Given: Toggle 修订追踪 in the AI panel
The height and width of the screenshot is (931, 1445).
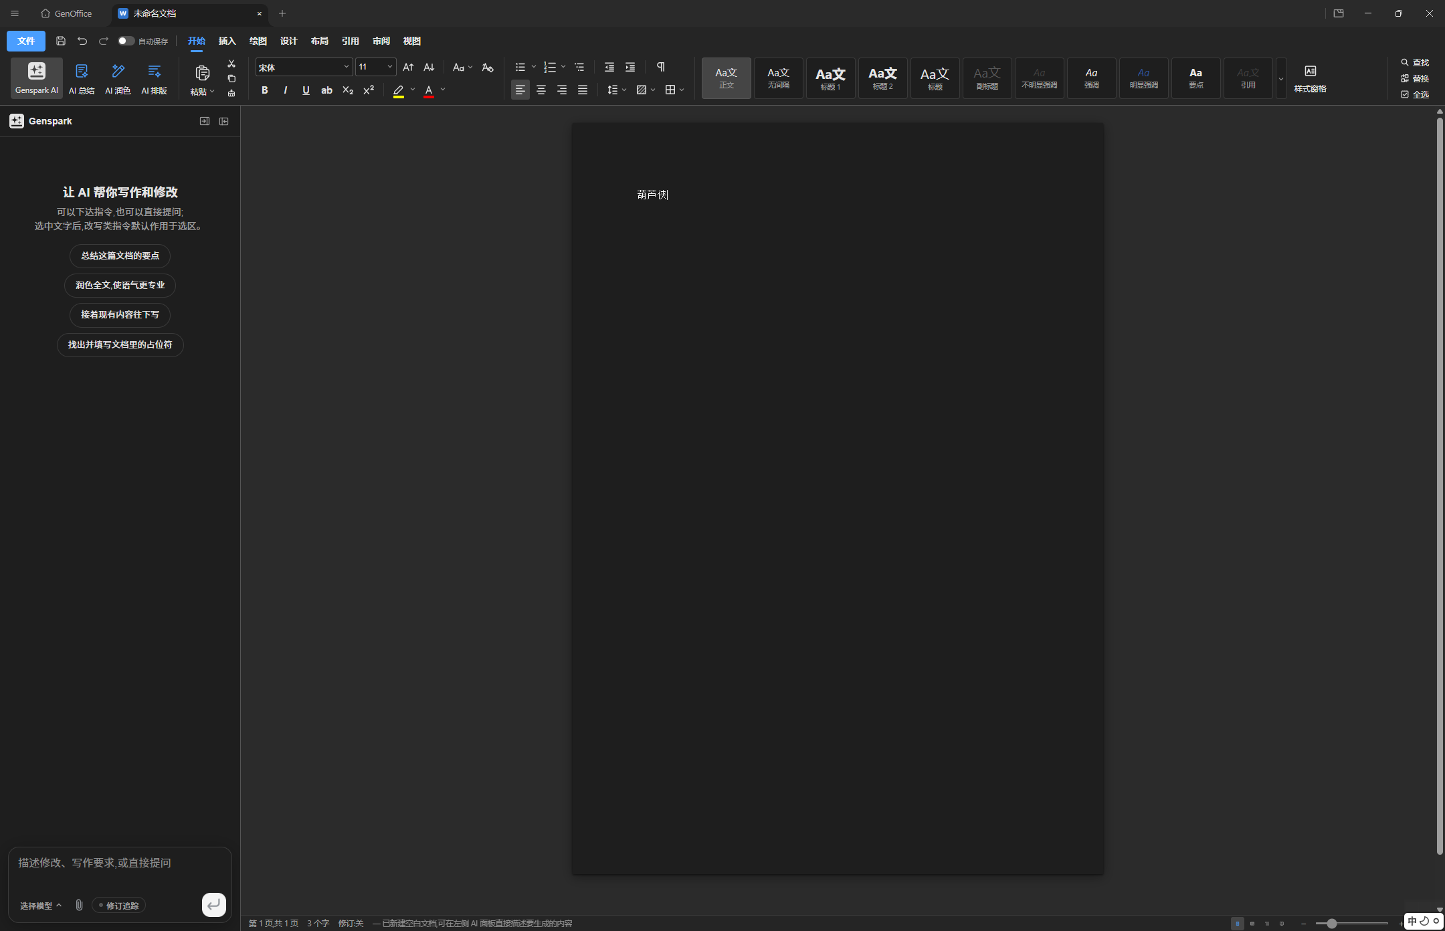Looking at the screenshot, I should coord(118,906).
